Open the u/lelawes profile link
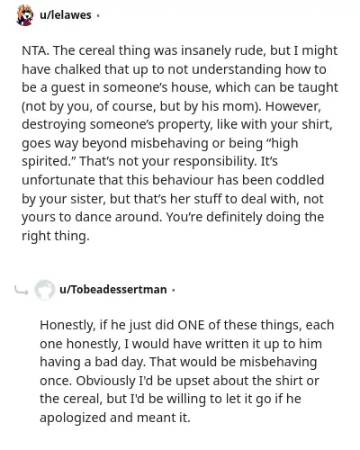 tap(66, 15)
